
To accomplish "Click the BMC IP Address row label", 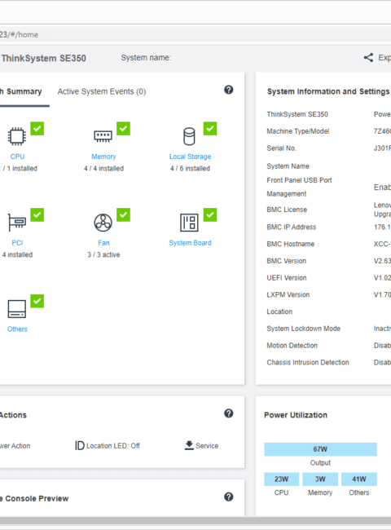I will tap(292, 227).
